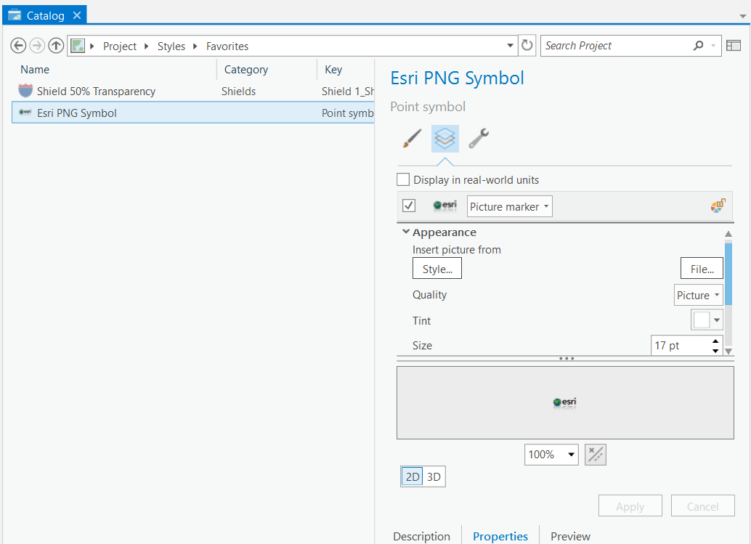Click Styles in the breadcrumb path
The image size is (751, 544).
[x=171, y=46]
